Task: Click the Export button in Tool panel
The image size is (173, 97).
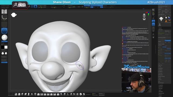Action: coord(168,9)
